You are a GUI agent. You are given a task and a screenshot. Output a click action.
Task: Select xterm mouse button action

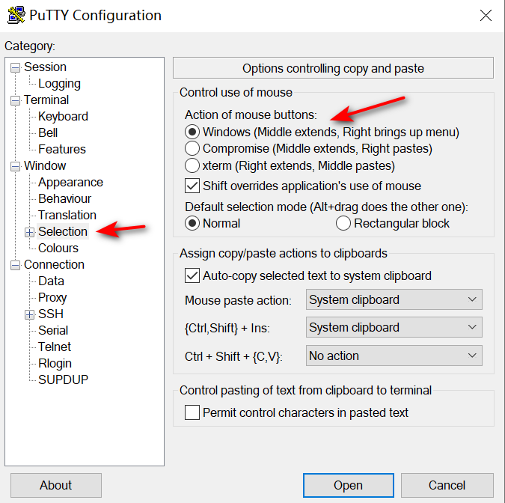point(192,165)
